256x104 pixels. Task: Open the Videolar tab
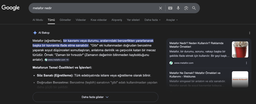[x=81, y=20]
